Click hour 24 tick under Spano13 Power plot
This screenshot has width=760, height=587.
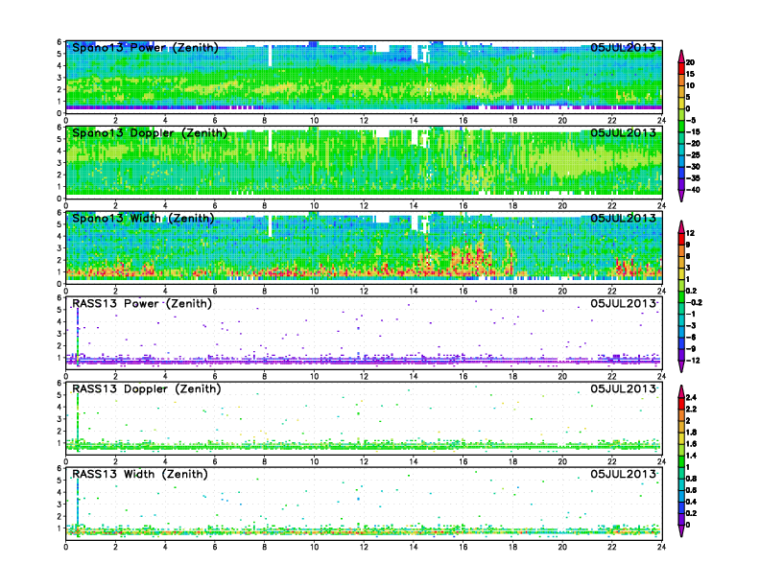point(660,120)
